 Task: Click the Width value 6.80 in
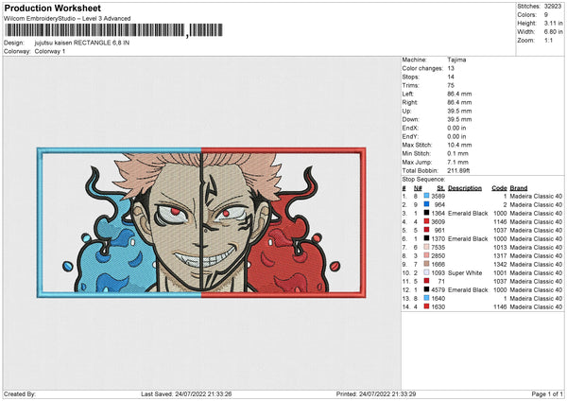click(x=553, y=32)
